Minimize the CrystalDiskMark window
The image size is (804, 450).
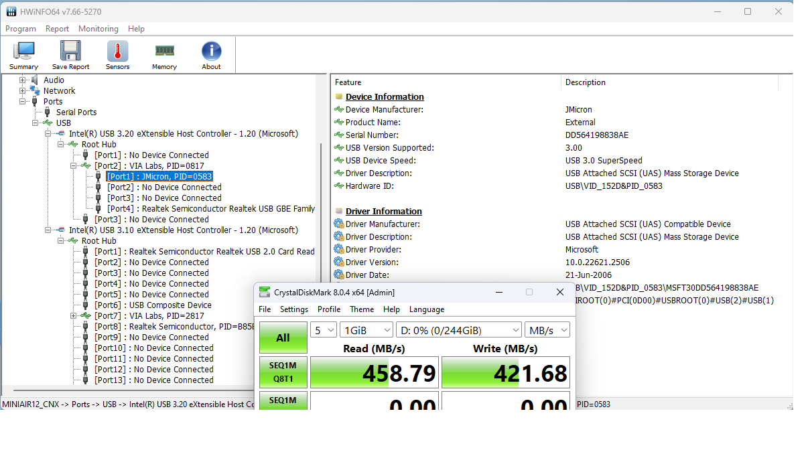point(498,292)
